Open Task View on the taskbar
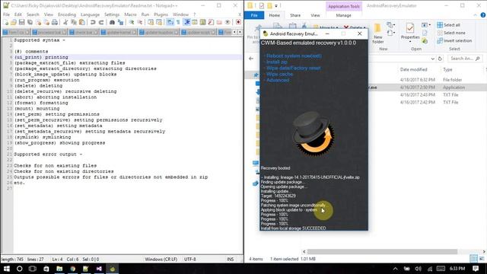Screen dimensions: 487x274 [x=33, y=269]
